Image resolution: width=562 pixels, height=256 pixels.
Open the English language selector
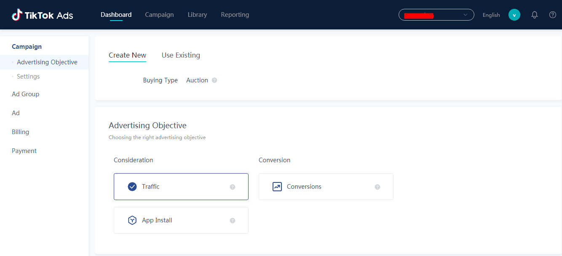coord(491,15)
